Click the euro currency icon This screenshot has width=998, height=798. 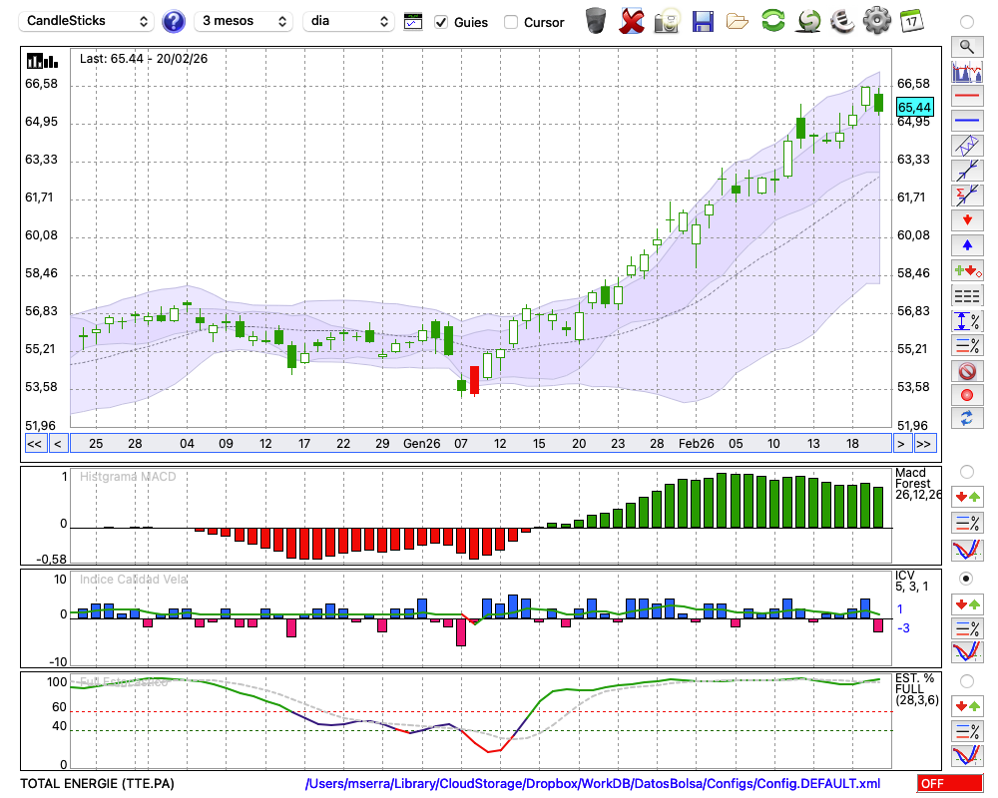(842, 21)
